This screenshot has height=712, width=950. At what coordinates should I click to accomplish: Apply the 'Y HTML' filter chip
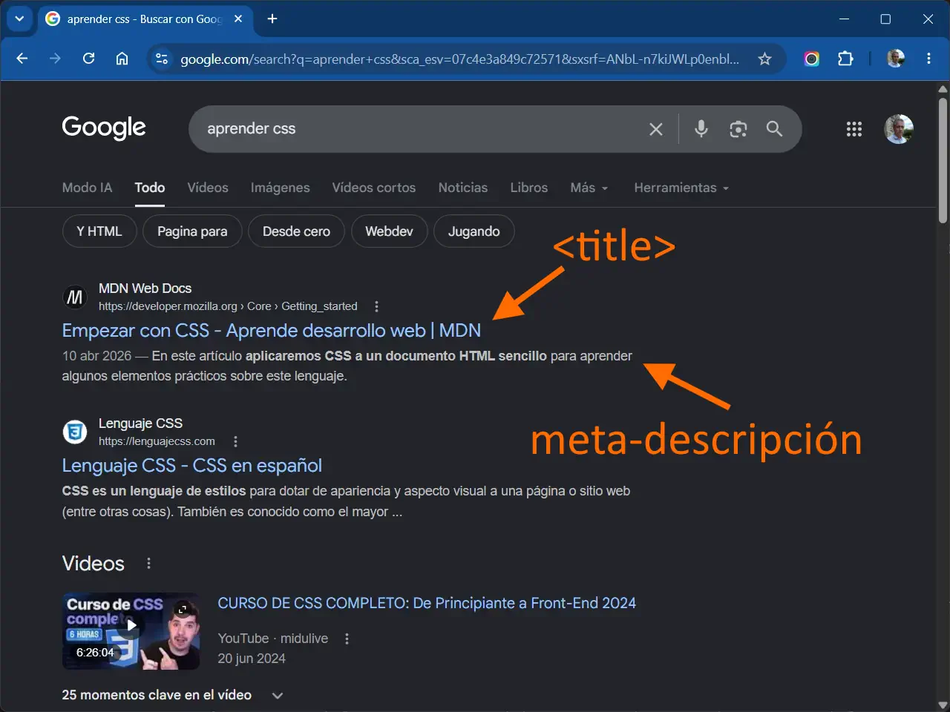(99, 231)
